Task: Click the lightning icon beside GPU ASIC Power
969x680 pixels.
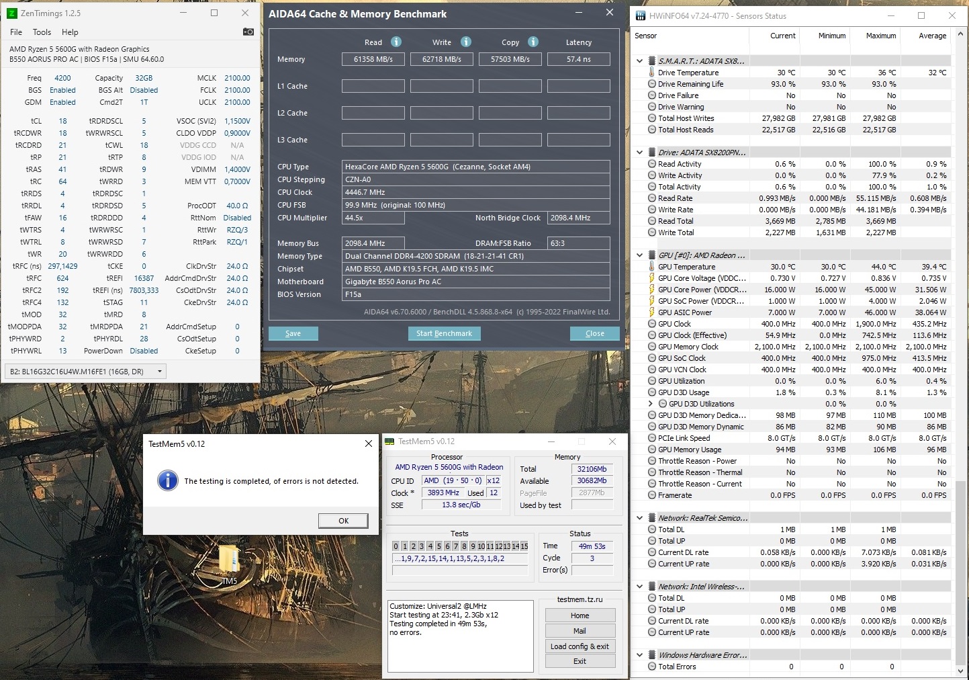Action: 651,312
